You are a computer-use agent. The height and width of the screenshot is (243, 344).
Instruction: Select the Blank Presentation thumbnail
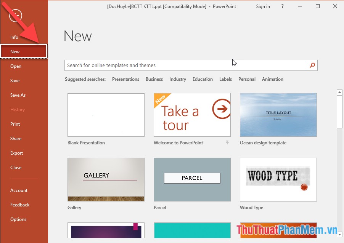tap(106, 115)
